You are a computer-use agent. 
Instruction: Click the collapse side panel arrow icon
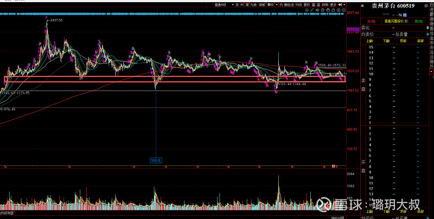(341, 5)
